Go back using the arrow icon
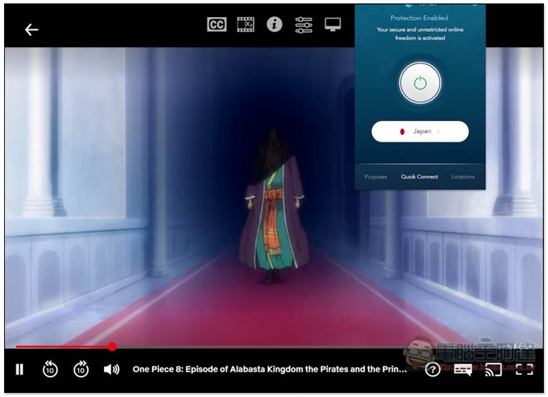This screenshot has height=397, width=548. (32, 29)
